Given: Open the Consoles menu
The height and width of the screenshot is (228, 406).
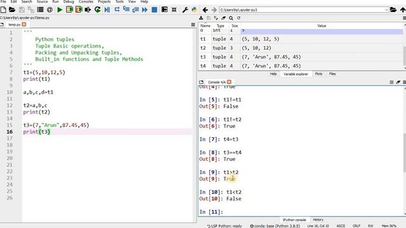Looking at the screenshot, I should pyautogui.click(x=86, y=1).
